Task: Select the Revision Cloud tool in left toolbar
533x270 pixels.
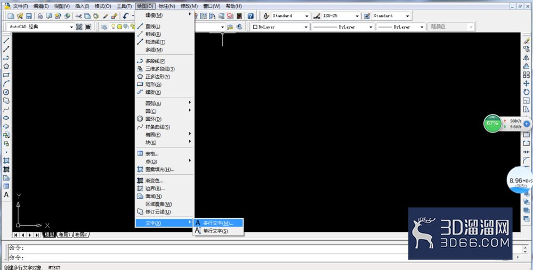Action: tap(6, 101)
